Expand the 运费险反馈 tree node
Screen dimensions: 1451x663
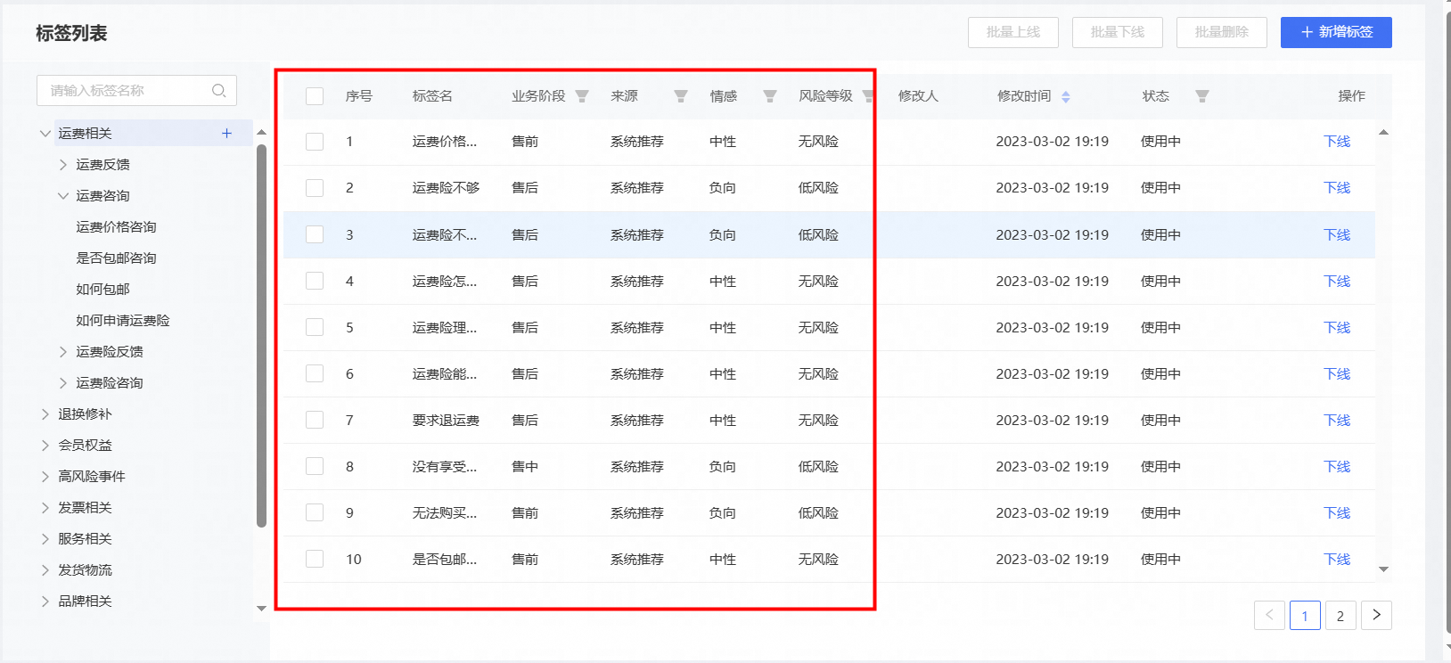pos(63,351)
